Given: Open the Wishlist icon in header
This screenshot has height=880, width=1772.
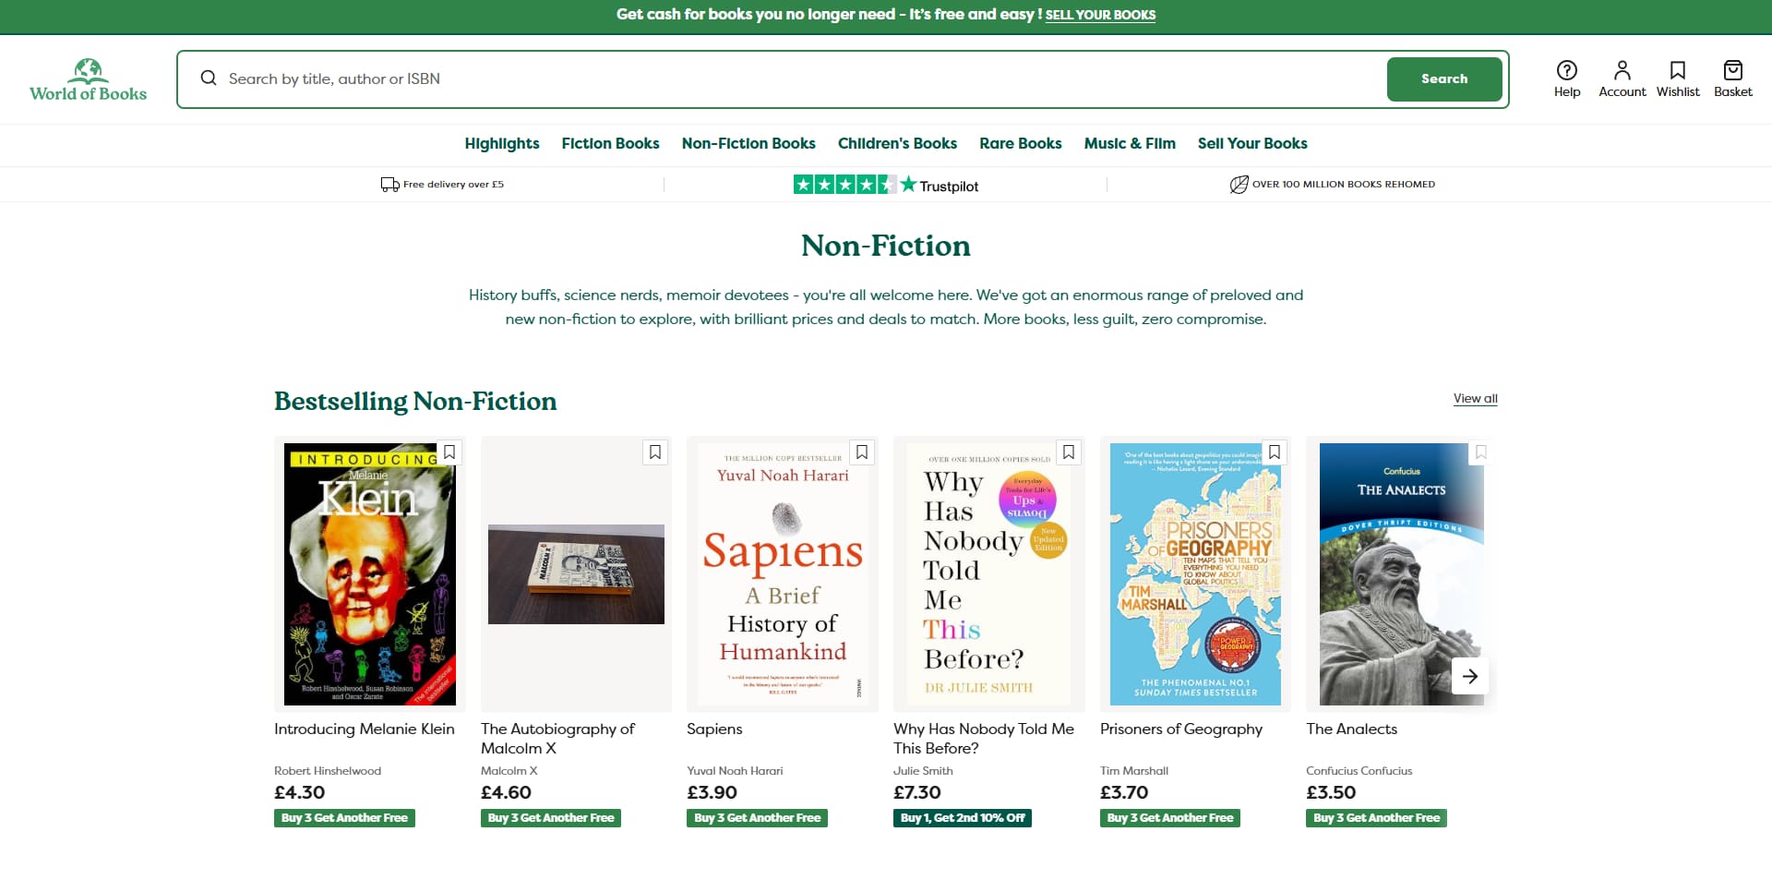Looking at the screenshot, I should pyautogui.click(x=1677, y=78).
